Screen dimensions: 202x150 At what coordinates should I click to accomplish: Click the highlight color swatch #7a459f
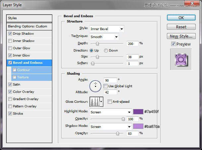coord(138,112)
